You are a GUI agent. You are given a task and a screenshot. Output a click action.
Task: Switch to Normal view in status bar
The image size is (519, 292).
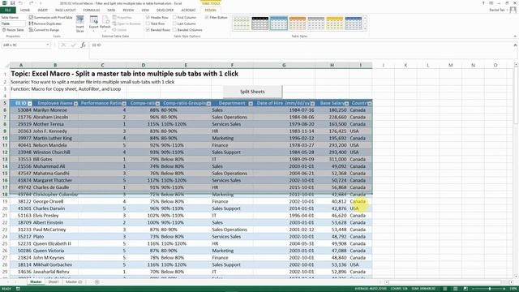pos(444,289)
